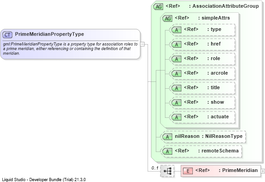Click the A icon next to title
265x182 pixels.
tap(176, 88)
